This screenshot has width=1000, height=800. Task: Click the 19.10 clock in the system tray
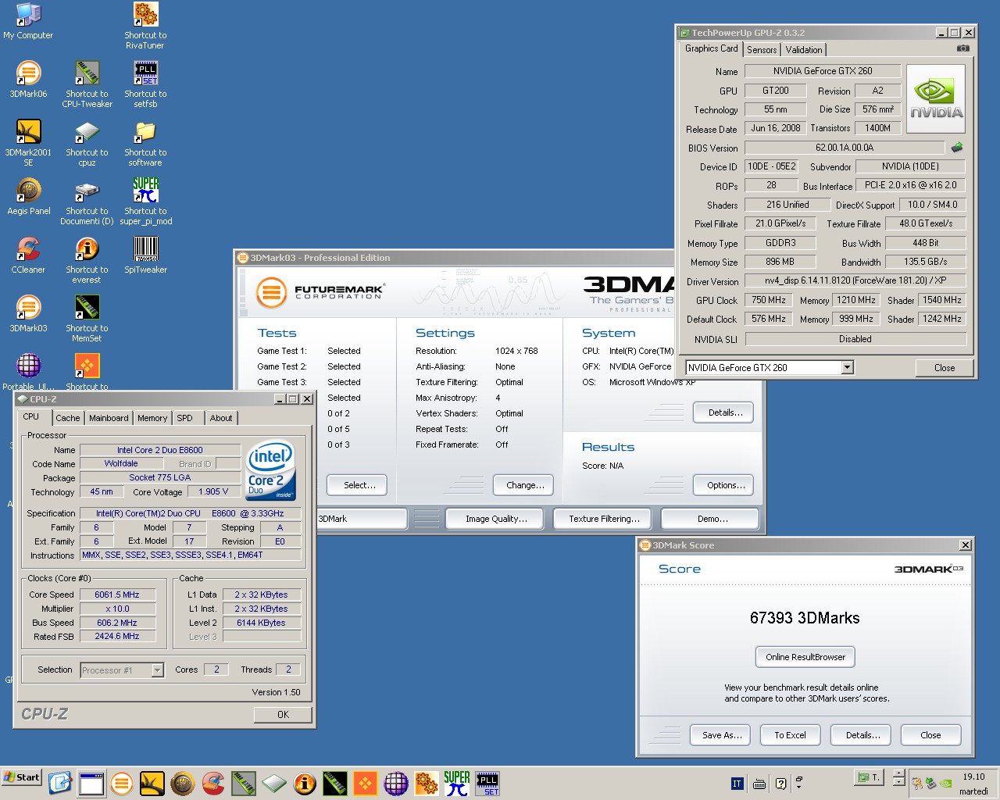973,777
